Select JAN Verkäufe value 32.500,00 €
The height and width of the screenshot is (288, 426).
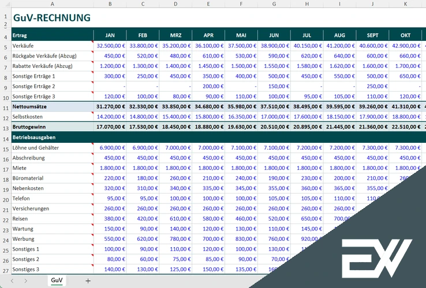tap(110, 46)
